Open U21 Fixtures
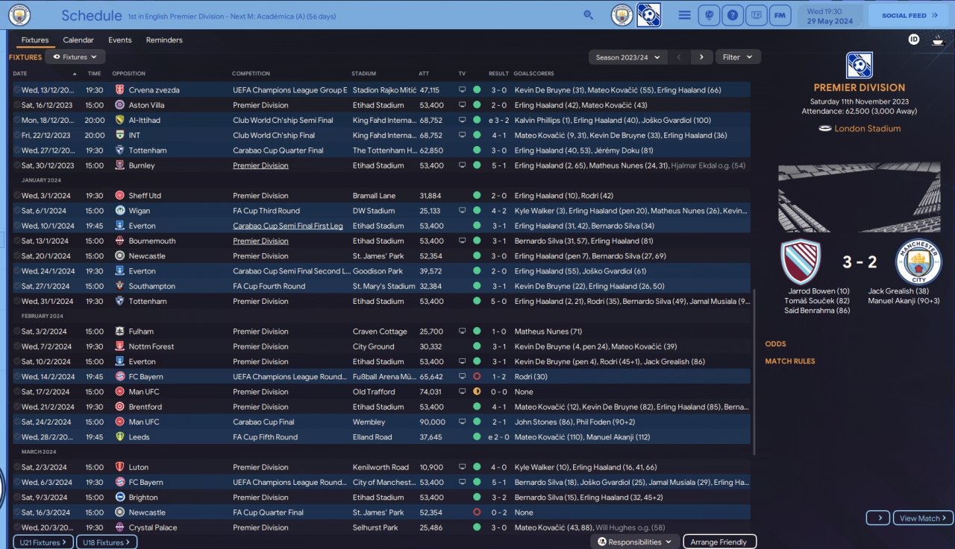Screen dimensions: 955x549 [43, 542]
